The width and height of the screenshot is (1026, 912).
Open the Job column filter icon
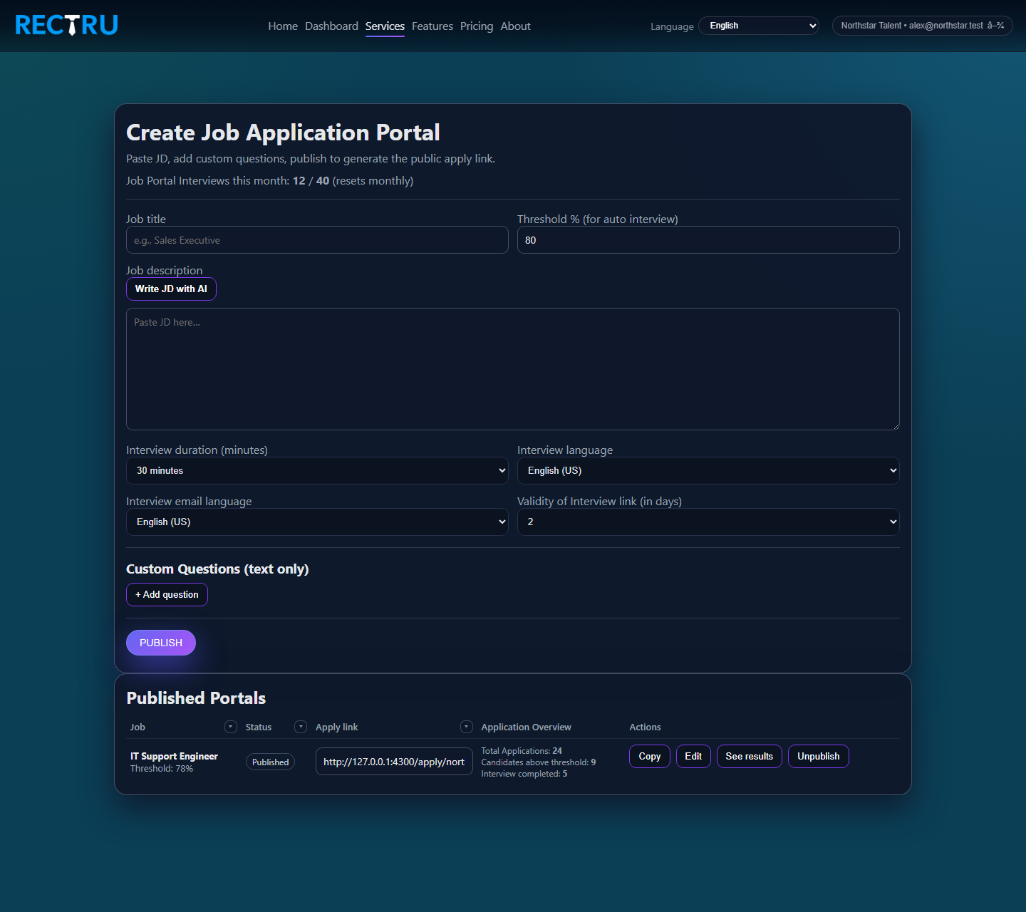point(230,726)
